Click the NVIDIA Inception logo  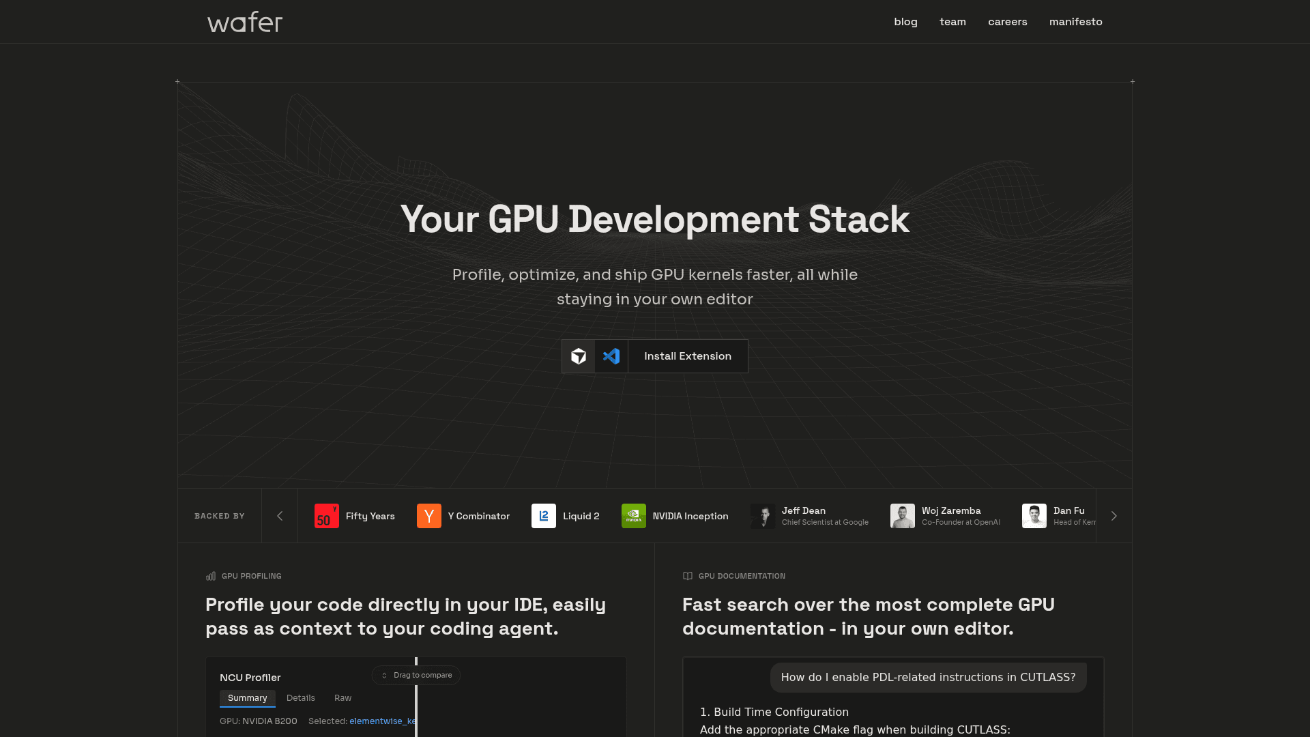coord(633,516)
